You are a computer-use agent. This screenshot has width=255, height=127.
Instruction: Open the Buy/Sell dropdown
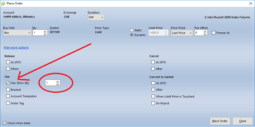click(x=17, y=33)
